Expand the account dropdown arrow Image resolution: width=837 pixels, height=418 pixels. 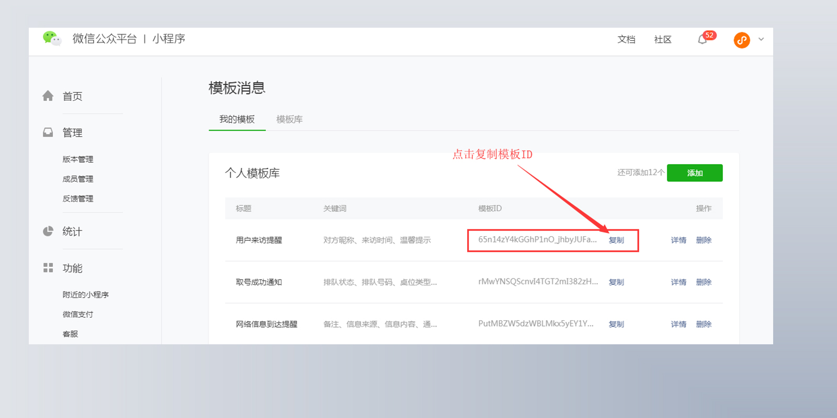pos(761,39)
